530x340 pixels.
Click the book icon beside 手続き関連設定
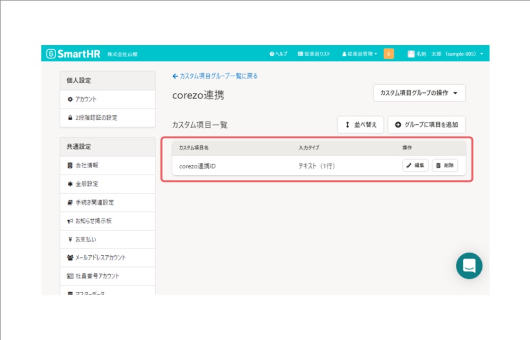coord(70,203)
